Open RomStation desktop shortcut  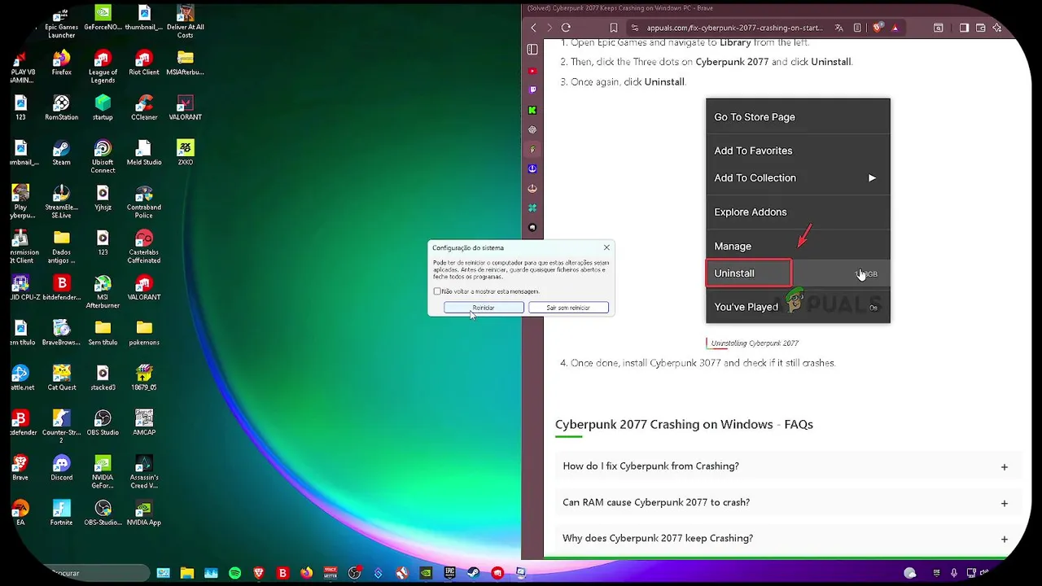pyautogui.click(x=61, y=108)
